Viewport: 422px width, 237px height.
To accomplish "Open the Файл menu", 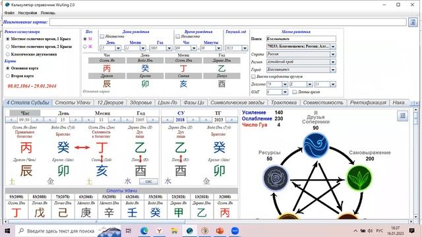I will 9,13.
